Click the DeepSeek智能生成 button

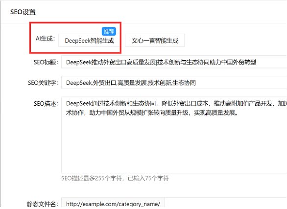[89, 41]
